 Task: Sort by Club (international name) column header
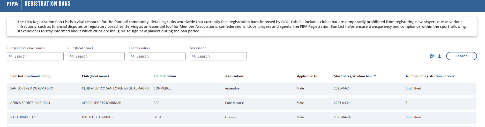pyautogui.click(x=30, y=76)
